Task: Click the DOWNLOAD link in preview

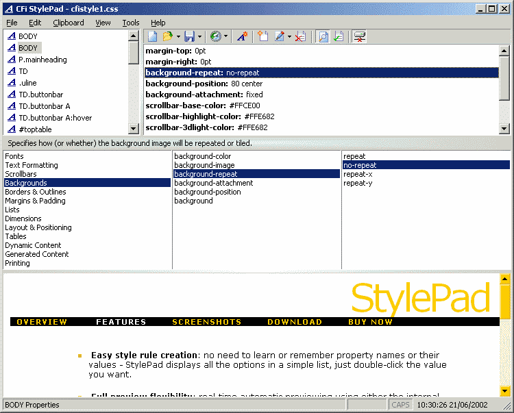Action: pyautogui.click(x=294, y=322)
